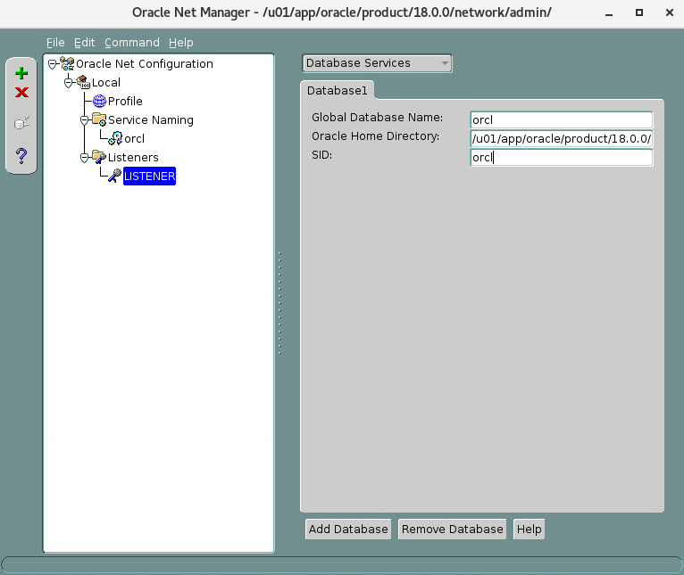Click the green plus create icon
This screenshot has width=684, height=575.
click(x=21, y=73)
